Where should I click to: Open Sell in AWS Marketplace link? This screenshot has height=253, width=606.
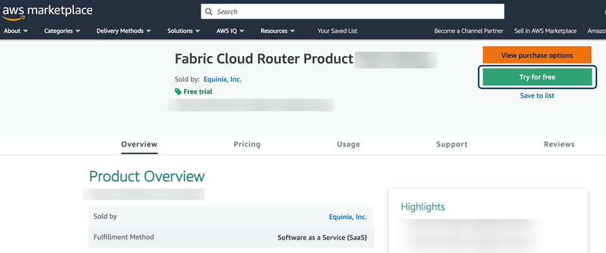tap(545, 31)
